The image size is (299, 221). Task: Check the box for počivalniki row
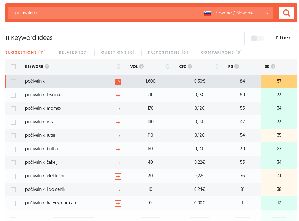13,82
